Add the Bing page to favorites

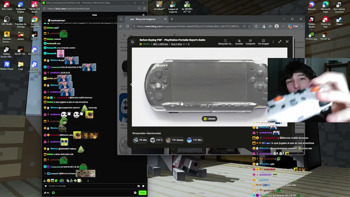tap(249, 26)
